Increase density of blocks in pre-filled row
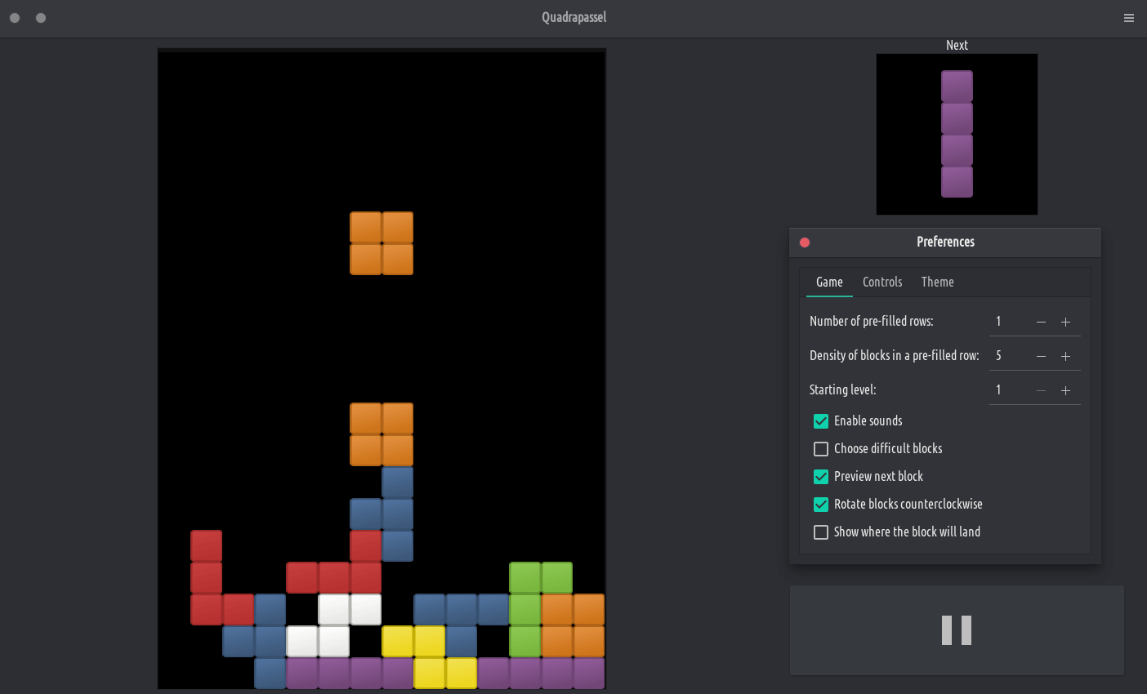1147x694 pixels. 1065,357
